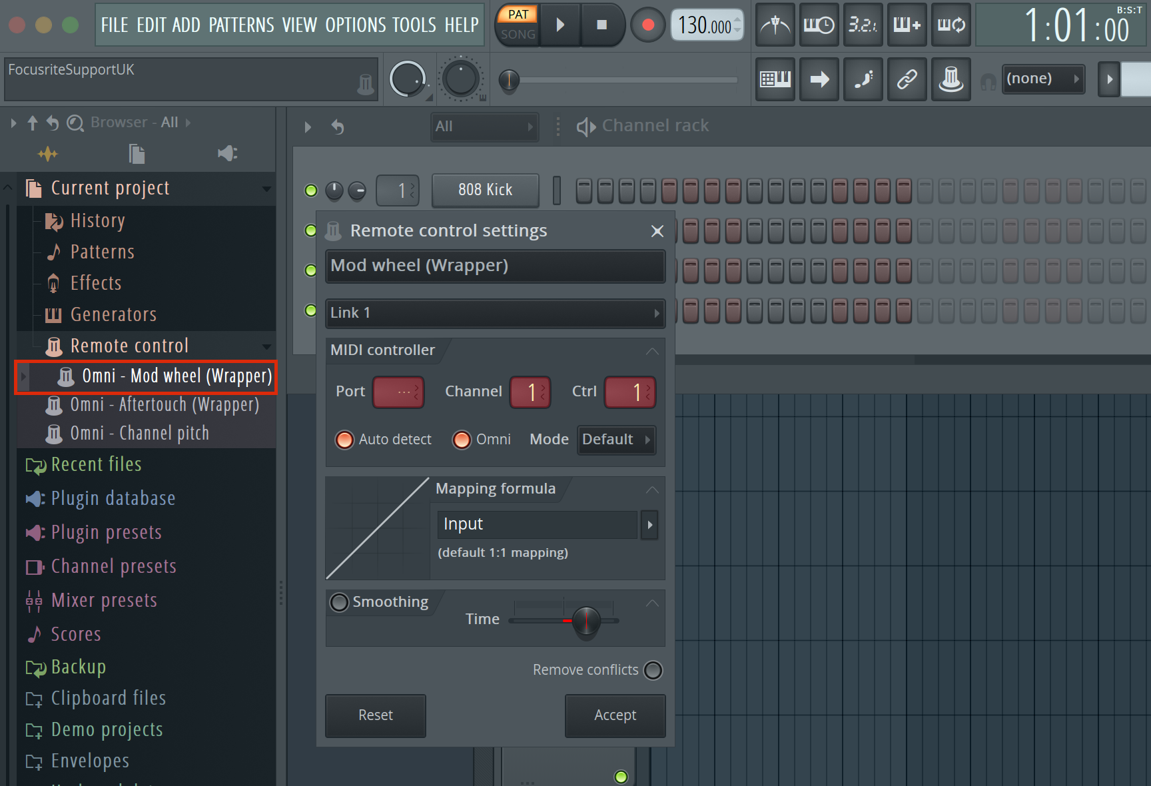Click the tempo 130.000 field
Viewport: 1151px width, 786px height.
coord(707,25)
